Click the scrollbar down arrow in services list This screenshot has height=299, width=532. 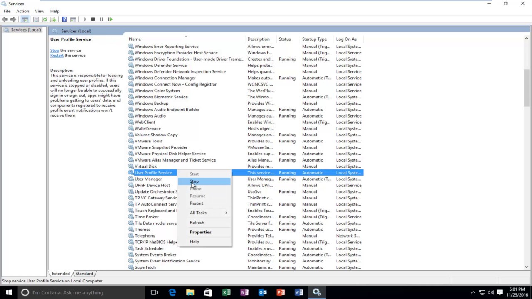coord(527,267)
